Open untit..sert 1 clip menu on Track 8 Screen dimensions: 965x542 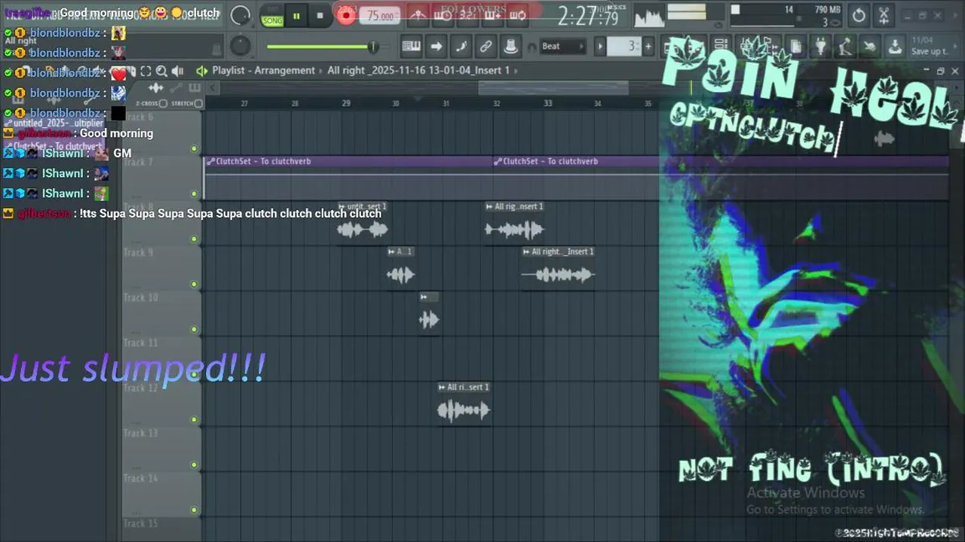[x=342, y=206]
